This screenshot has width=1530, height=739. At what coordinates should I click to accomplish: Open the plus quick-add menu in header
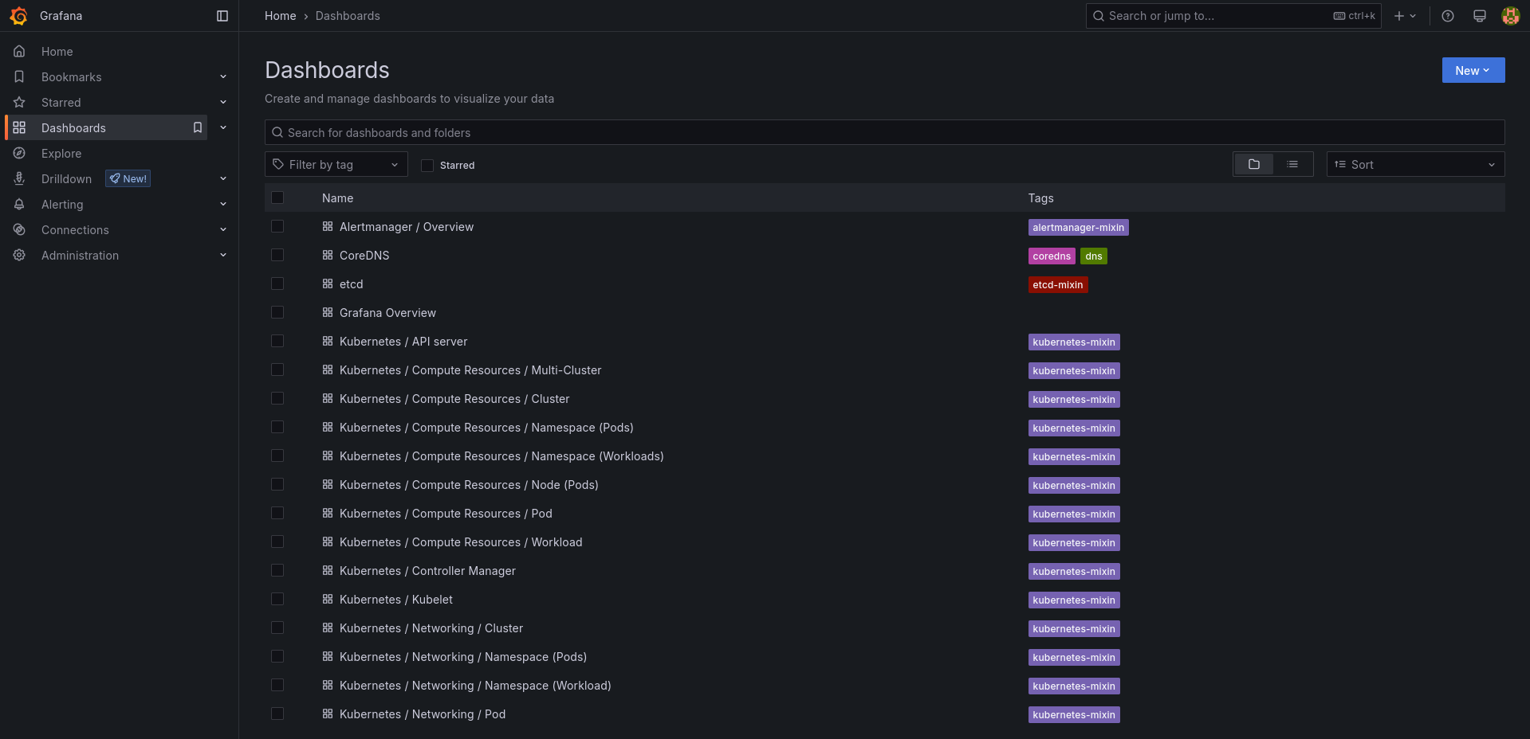(1405, 16)
